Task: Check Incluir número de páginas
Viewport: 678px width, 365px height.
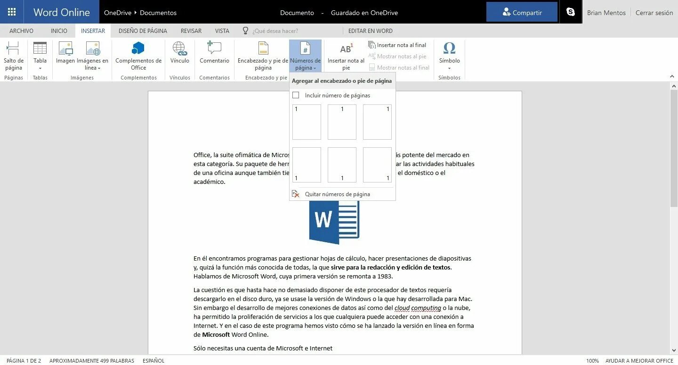Action: tap(296, 95)
